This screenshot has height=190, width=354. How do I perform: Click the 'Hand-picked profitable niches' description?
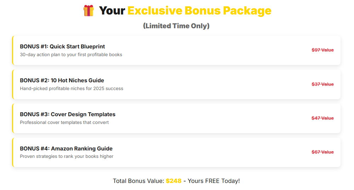[72, 89]
